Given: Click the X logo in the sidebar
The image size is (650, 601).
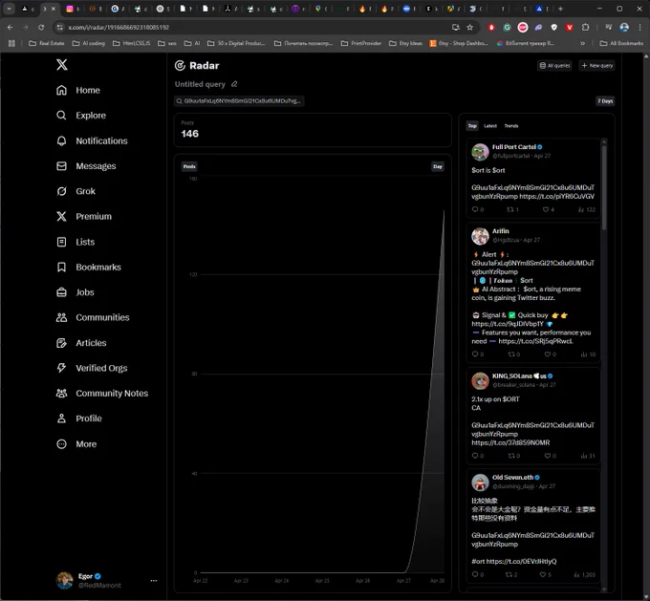Looking at the screenshot, I should pos(62,65).
